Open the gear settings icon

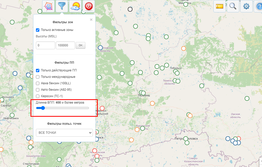tap(246, 6)
